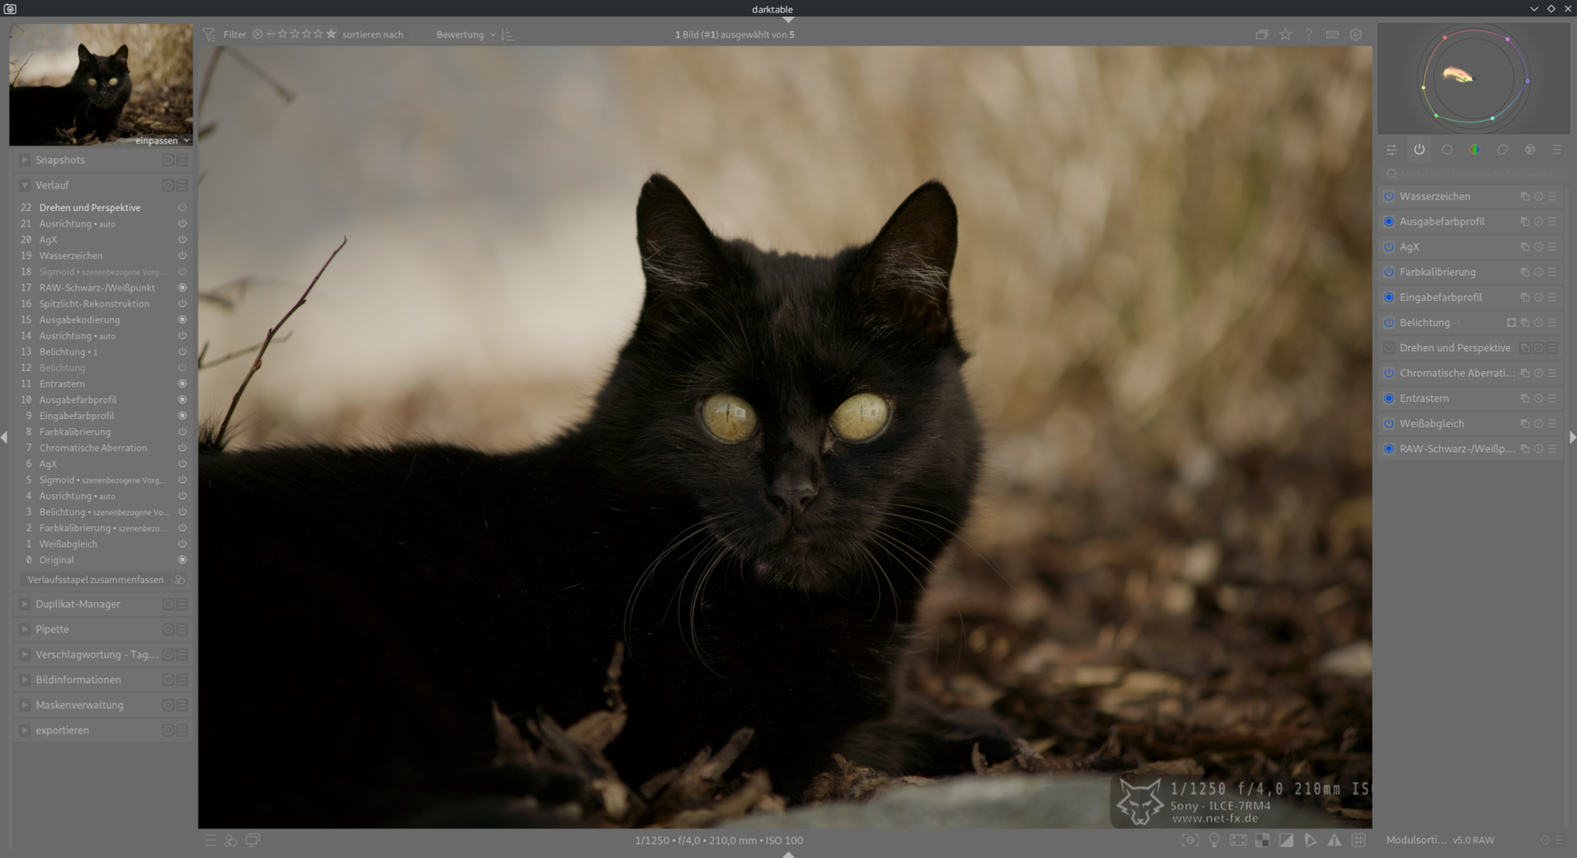Image resolution: width=1577 pixels, height=858 pixels.
Task: Show color modules group icon
Action: pyautogui.click(x=1474, y=150)
